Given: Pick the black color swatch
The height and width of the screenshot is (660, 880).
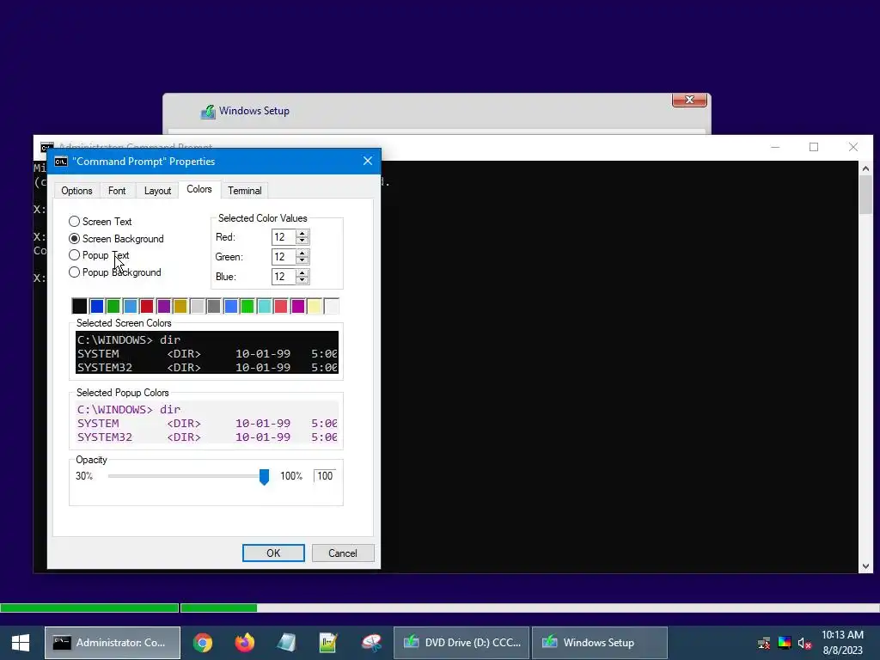Looking at the screenshot, I should click(x=80, y=306).
